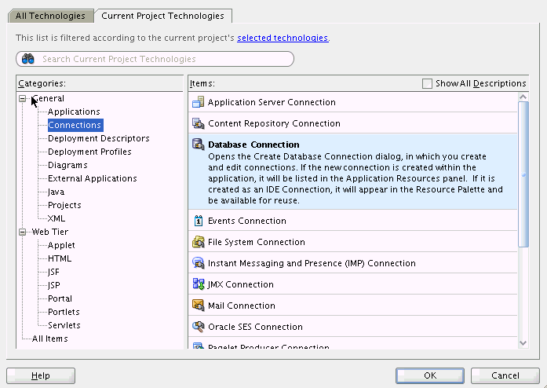The height and width of the screenshot is (388, 547).
Task: Click the Content Repository Connection icon
Action: point(198,123)
